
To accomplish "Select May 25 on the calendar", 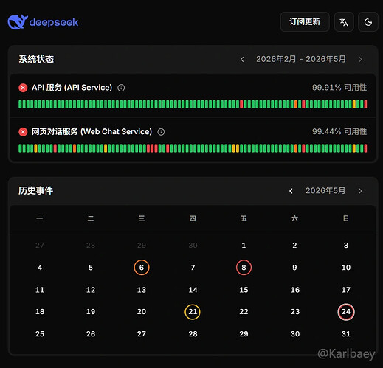I will 40,334.
